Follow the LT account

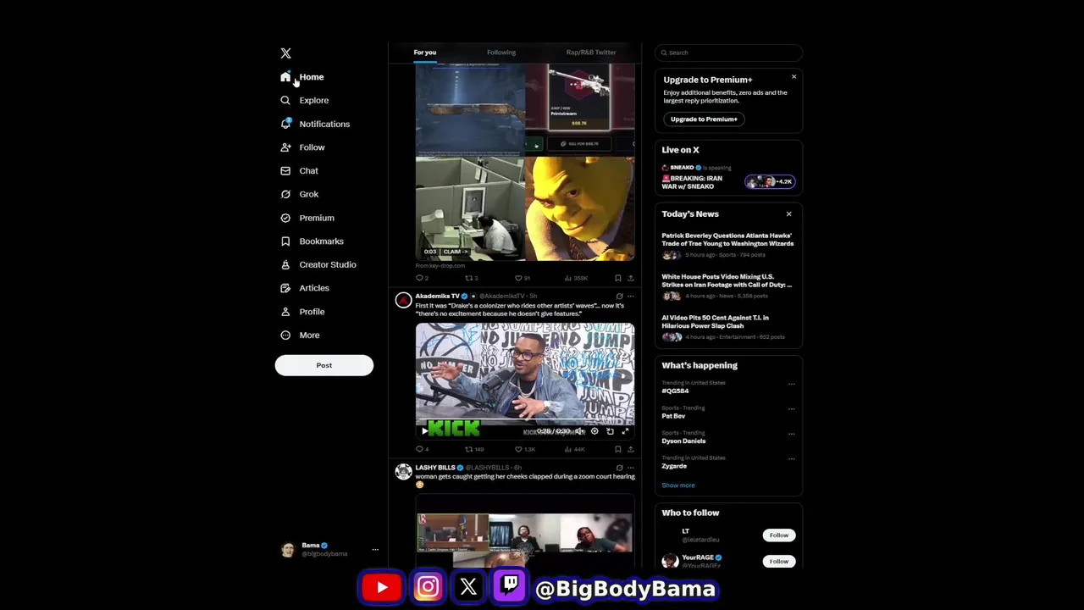point(778,535)
